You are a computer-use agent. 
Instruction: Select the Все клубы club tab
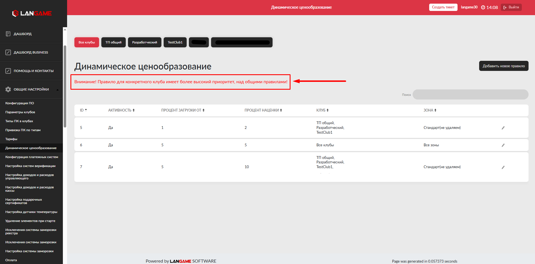[x=86, y=42]
